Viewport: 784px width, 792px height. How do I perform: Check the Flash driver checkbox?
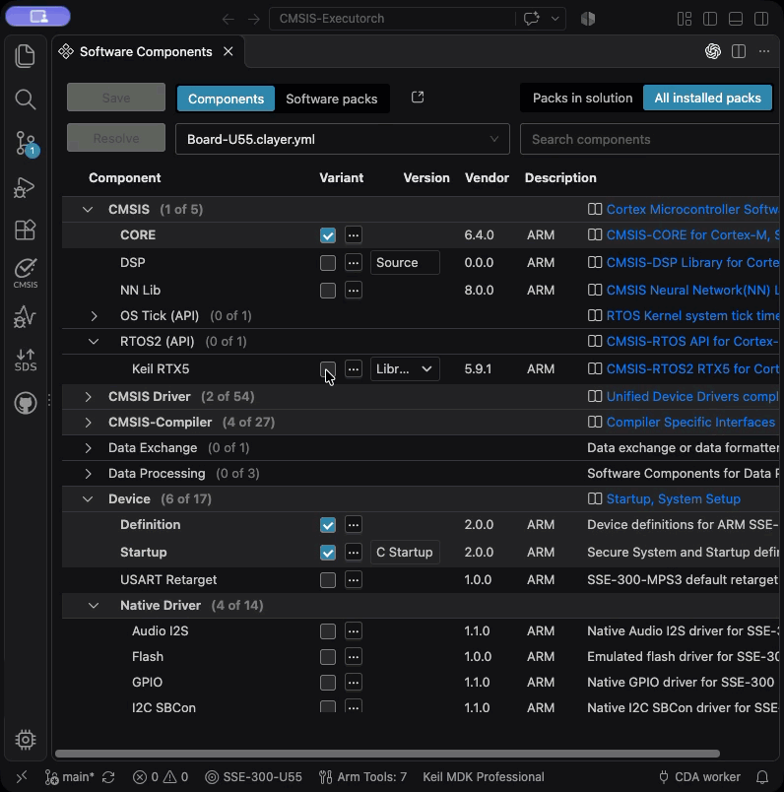(x=328, y=657)
